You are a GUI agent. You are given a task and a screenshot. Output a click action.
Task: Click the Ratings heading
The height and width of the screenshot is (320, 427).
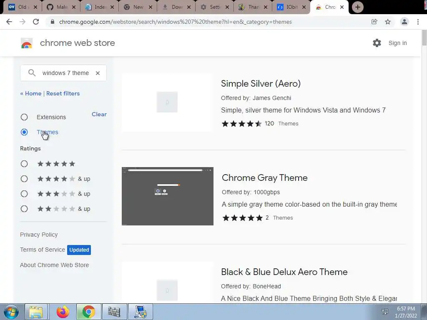[30, 149]
